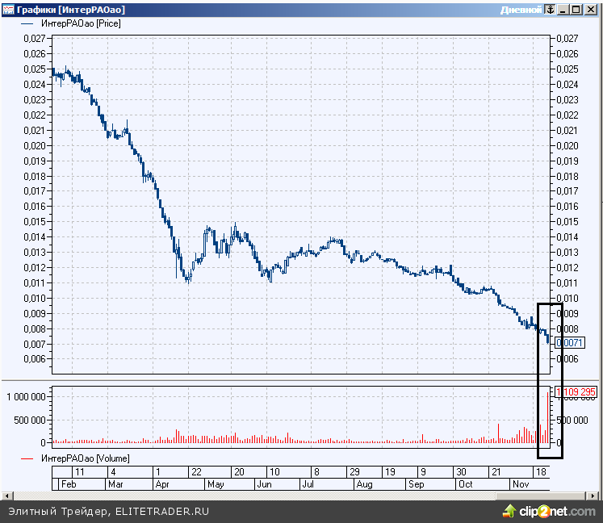Click the clip2net logo icon
This screenshot has width=603, height=523.
pos(510,511)
